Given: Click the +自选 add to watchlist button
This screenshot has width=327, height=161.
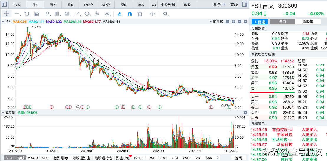Looking at the screenshot, I should pyautogui.click(x=260, y=22).
